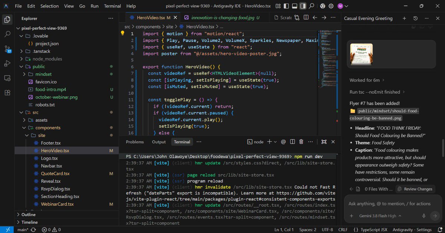This screenshot has height=233, width=445.
Task: Open the Remote Explorer view
Action: coord(7,78)
